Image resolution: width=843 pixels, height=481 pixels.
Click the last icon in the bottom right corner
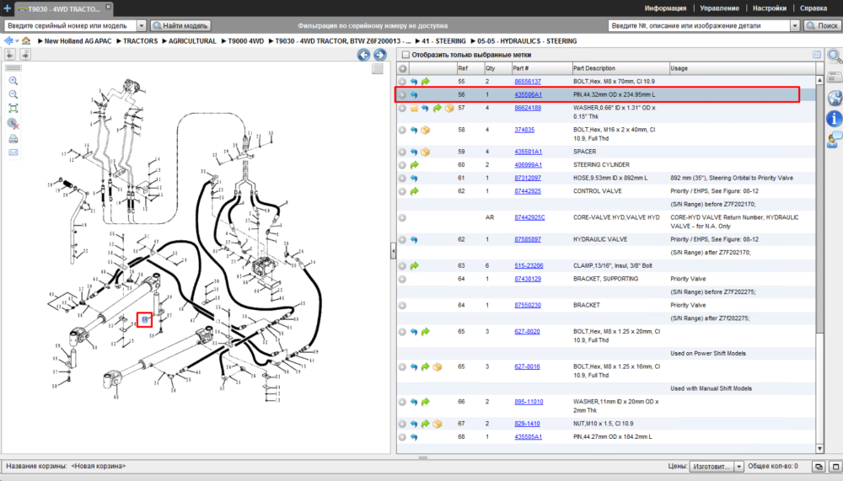click(x=835, y=467)
